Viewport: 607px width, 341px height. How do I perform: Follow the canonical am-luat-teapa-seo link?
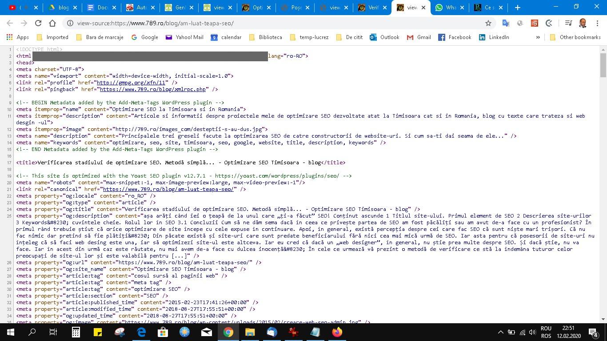tap(168, 189)
